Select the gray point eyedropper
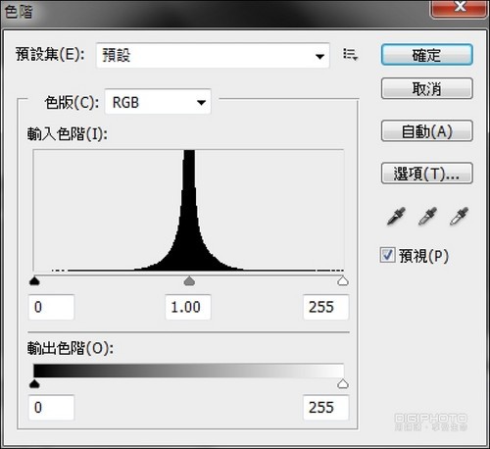490x449 pixels. (427, 217)
